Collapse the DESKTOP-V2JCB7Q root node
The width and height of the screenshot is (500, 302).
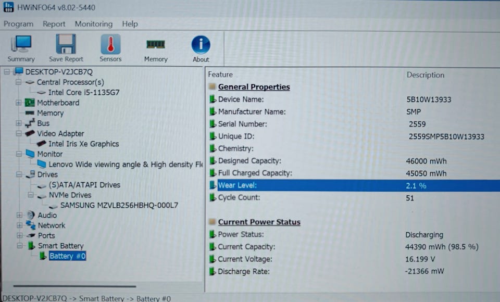pos(7,71)
